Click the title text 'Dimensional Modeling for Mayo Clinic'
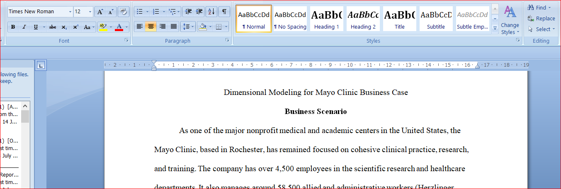This screenshot has height=189, width=561. pyautogui.click(x=291, y=92)
